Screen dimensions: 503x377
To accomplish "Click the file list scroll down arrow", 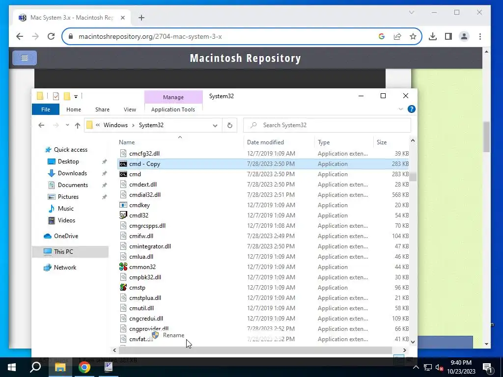I will tap(413, 342).
